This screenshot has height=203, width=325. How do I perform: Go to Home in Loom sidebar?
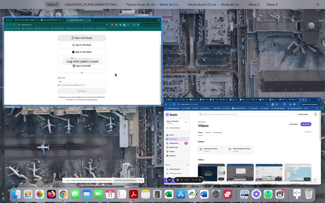coord(177,135)
